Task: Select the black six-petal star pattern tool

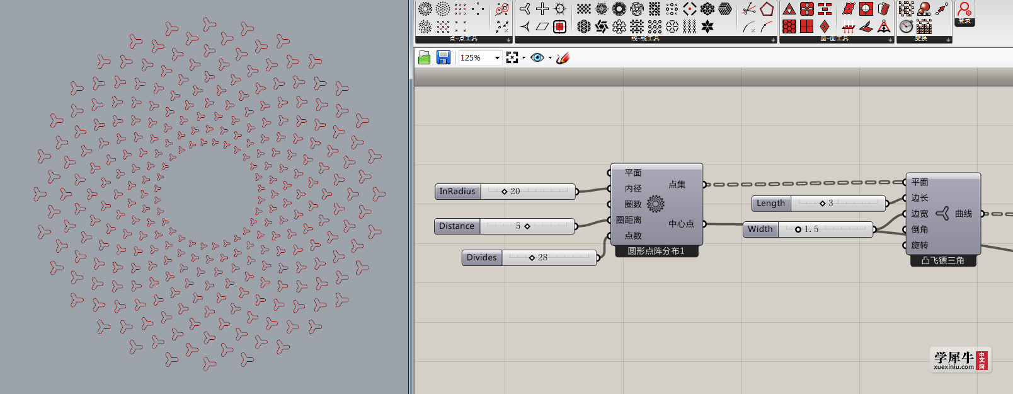Action: (x=707, y=26)
